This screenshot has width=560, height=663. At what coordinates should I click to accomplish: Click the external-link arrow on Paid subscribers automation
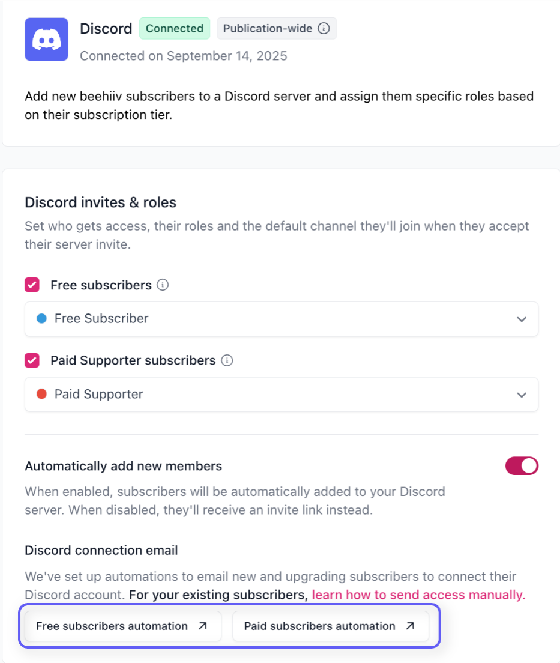pyautogui.click(x=410, y=626)
